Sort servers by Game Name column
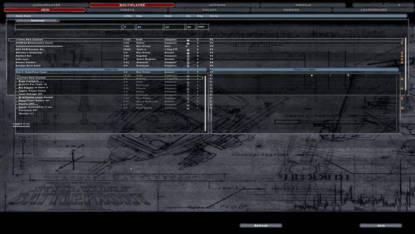Image resolution: width=415 pixels, height=234 pixels. point(23,16)
